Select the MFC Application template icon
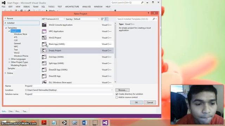The image size is (225, 126). click(44, 31)
